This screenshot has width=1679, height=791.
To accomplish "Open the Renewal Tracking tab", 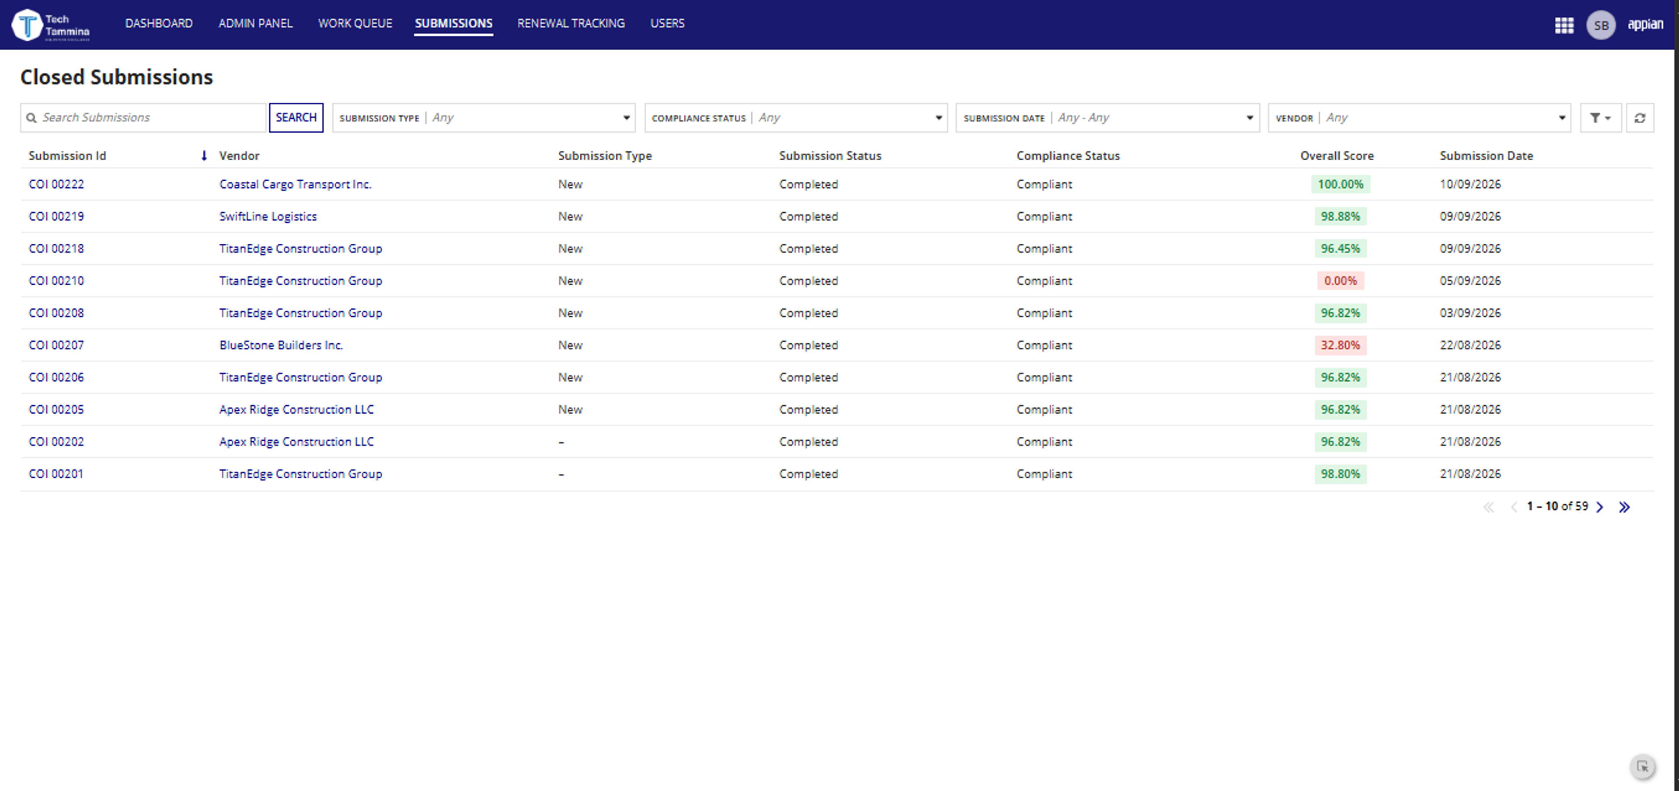I will 570,24.
